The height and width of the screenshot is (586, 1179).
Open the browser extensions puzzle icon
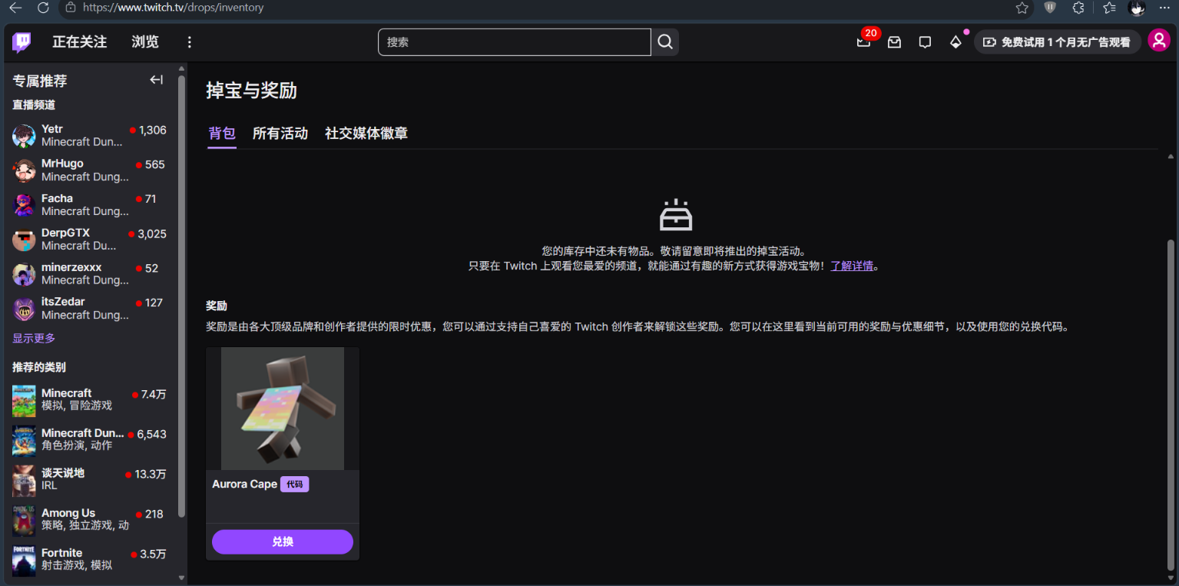pyautogui.click(x=1078, y=8)
